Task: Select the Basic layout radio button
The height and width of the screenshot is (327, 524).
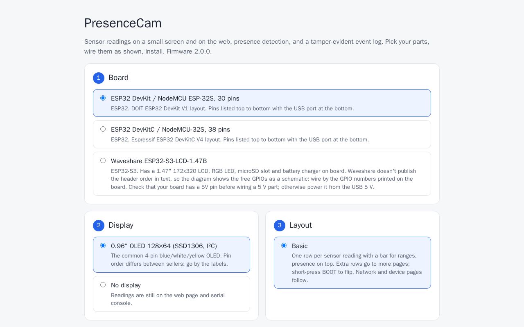Action: (284, 246)
